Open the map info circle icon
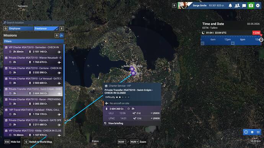264x148 pixels. coord(246,132)
